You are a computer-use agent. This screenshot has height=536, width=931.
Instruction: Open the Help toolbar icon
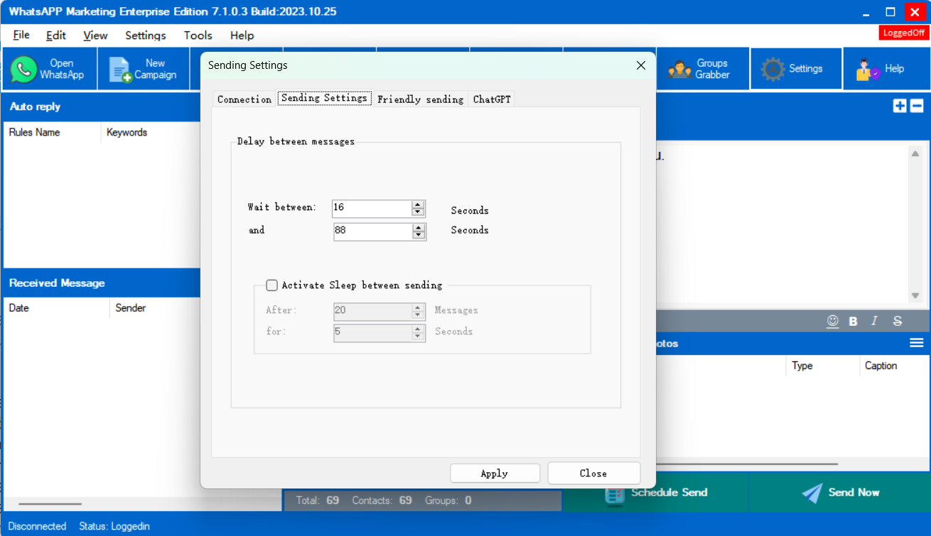pyautogui.click(x=880, y=69)
